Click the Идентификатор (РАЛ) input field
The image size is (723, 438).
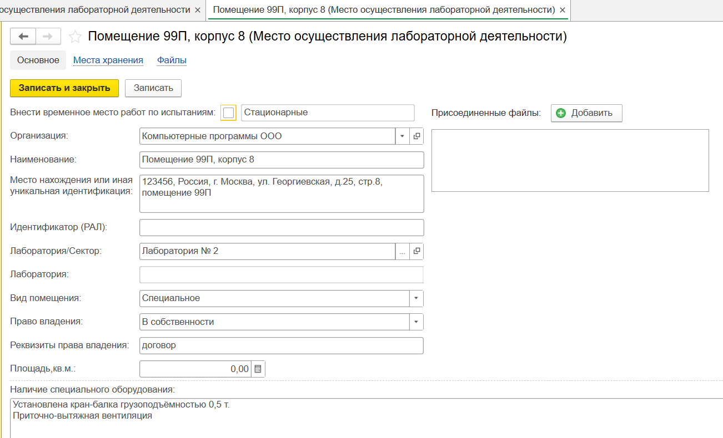pos(282,228)
